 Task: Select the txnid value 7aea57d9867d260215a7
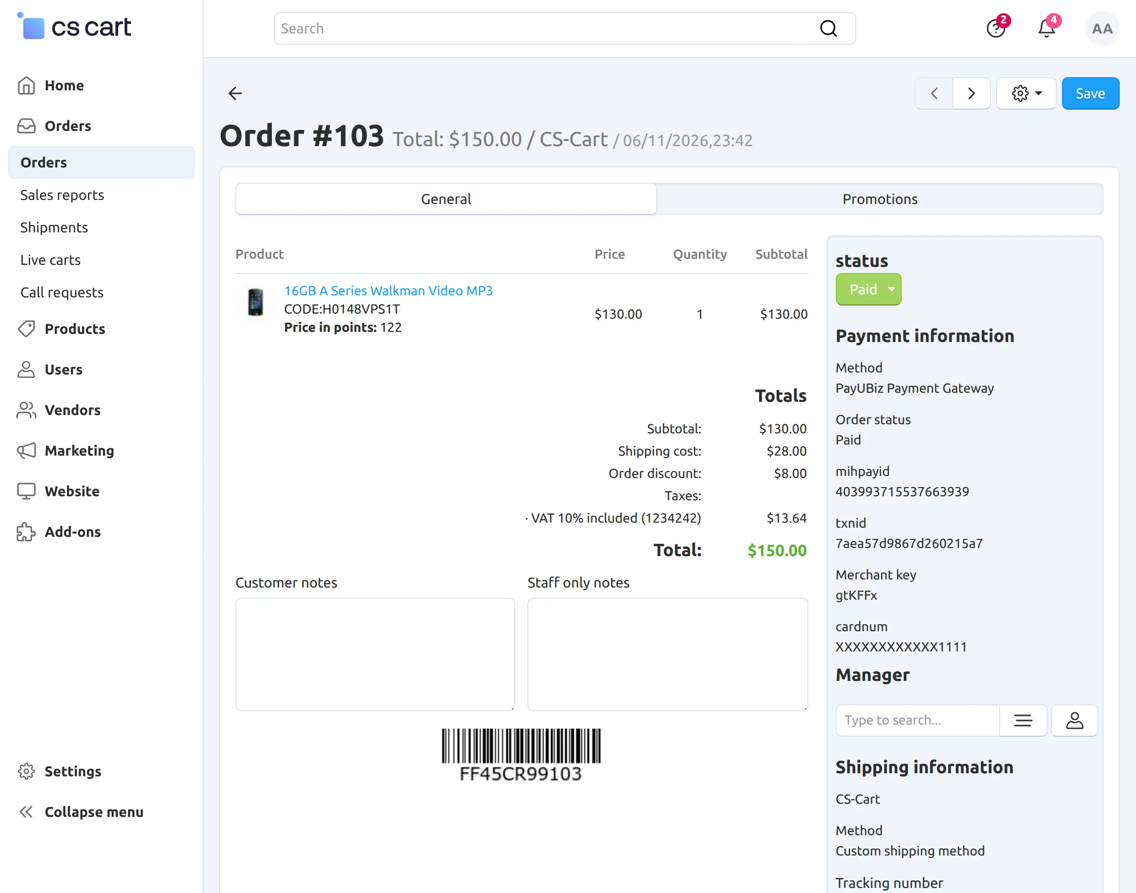[909, 543]
